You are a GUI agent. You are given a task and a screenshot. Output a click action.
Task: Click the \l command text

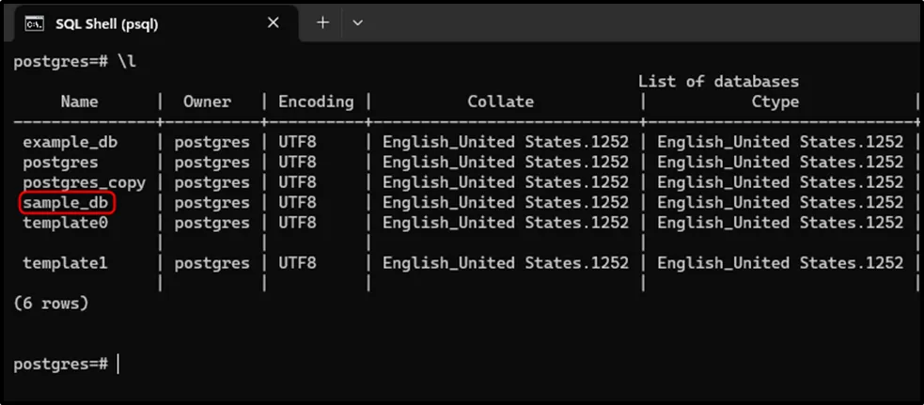tap(126, 61)
